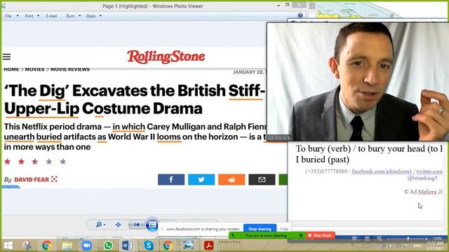Open the Windows Start button
Viewport: 449px width, 252px height.
tap(8, 246)
